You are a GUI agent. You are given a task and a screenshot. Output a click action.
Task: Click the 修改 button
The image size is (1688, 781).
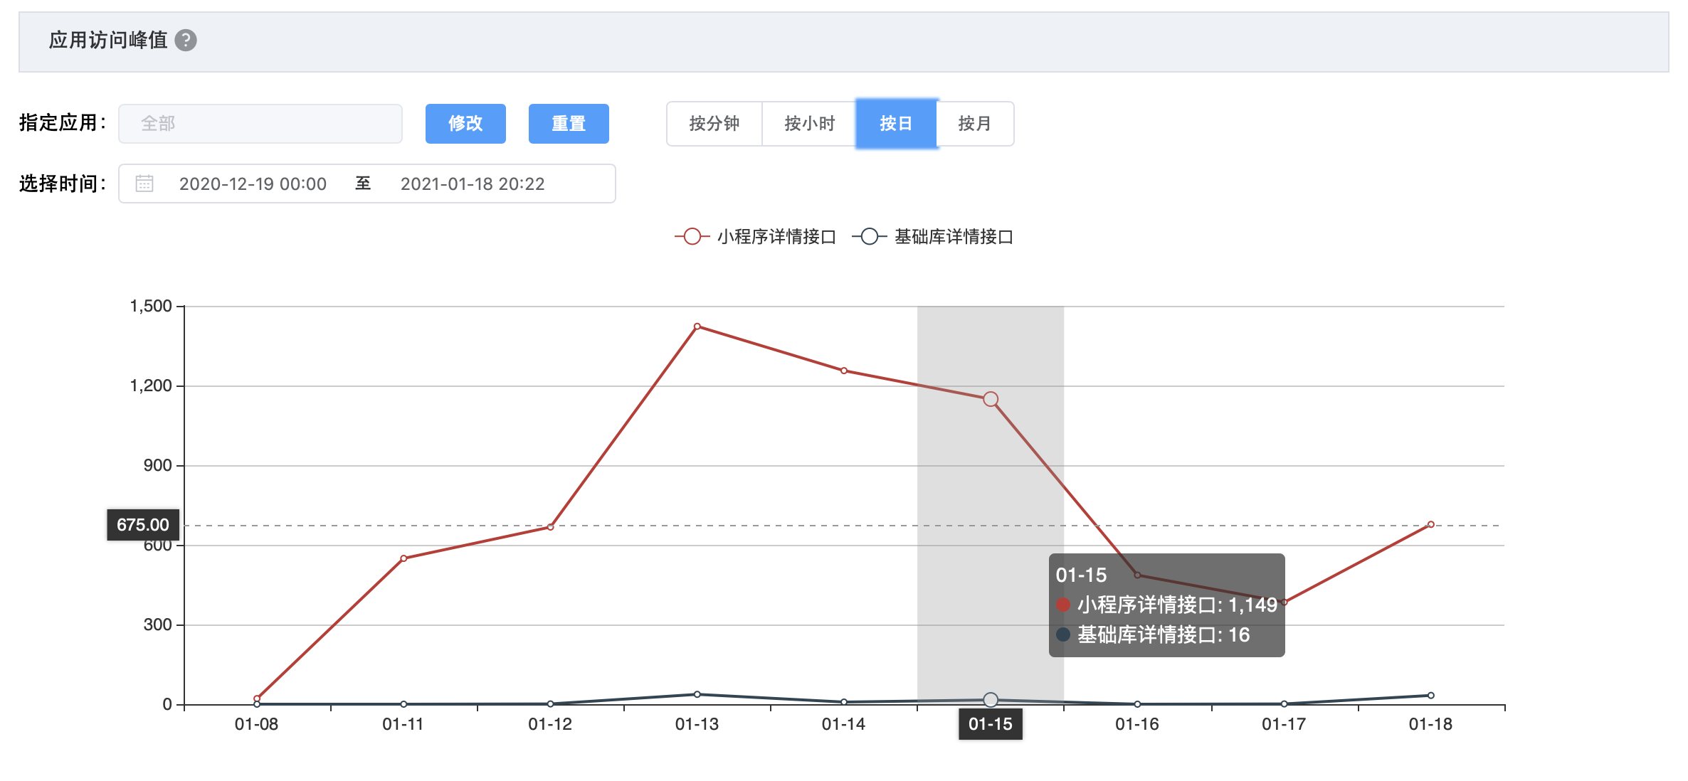465,124
